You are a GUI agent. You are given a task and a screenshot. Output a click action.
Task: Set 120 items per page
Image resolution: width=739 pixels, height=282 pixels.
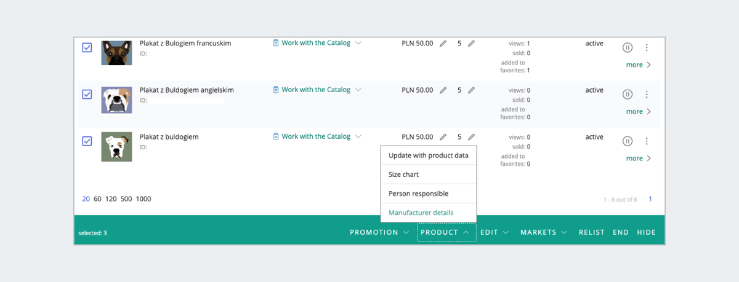pyautogui.click(x=111, y=198)
